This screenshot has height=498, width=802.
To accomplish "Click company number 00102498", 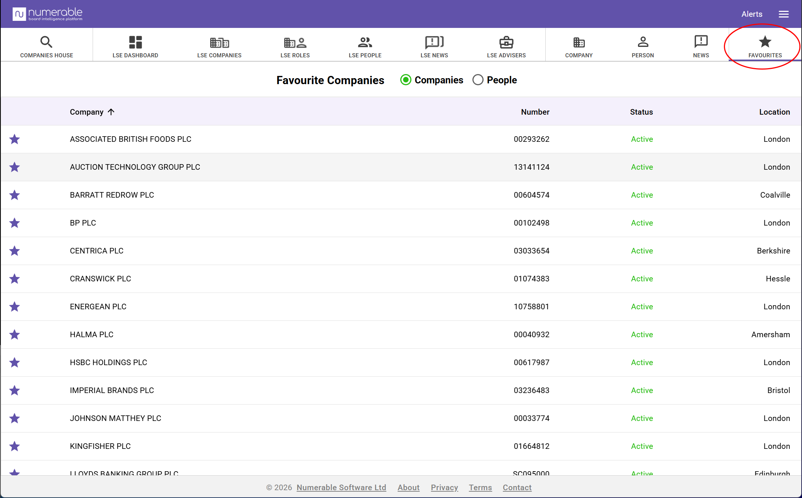I will 532,223.
